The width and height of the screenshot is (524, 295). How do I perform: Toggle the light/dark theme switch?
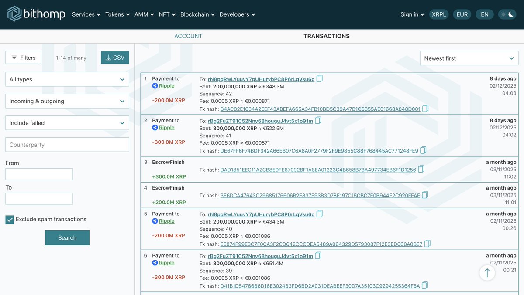(507, 14)
